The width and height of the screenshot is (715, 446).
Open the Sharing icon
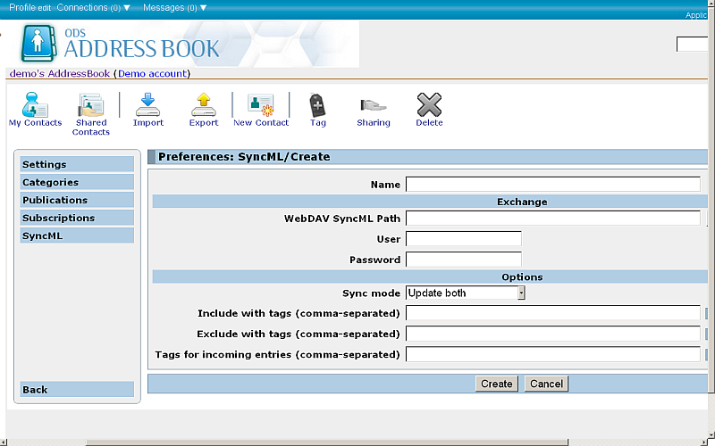coord(374,105)
